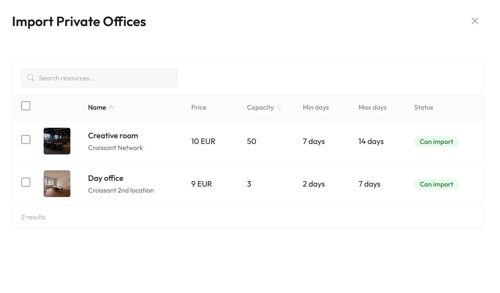This screenshot has height=293, width=500.
Task: Select the Day office checkbox
Action: point(26,182)
